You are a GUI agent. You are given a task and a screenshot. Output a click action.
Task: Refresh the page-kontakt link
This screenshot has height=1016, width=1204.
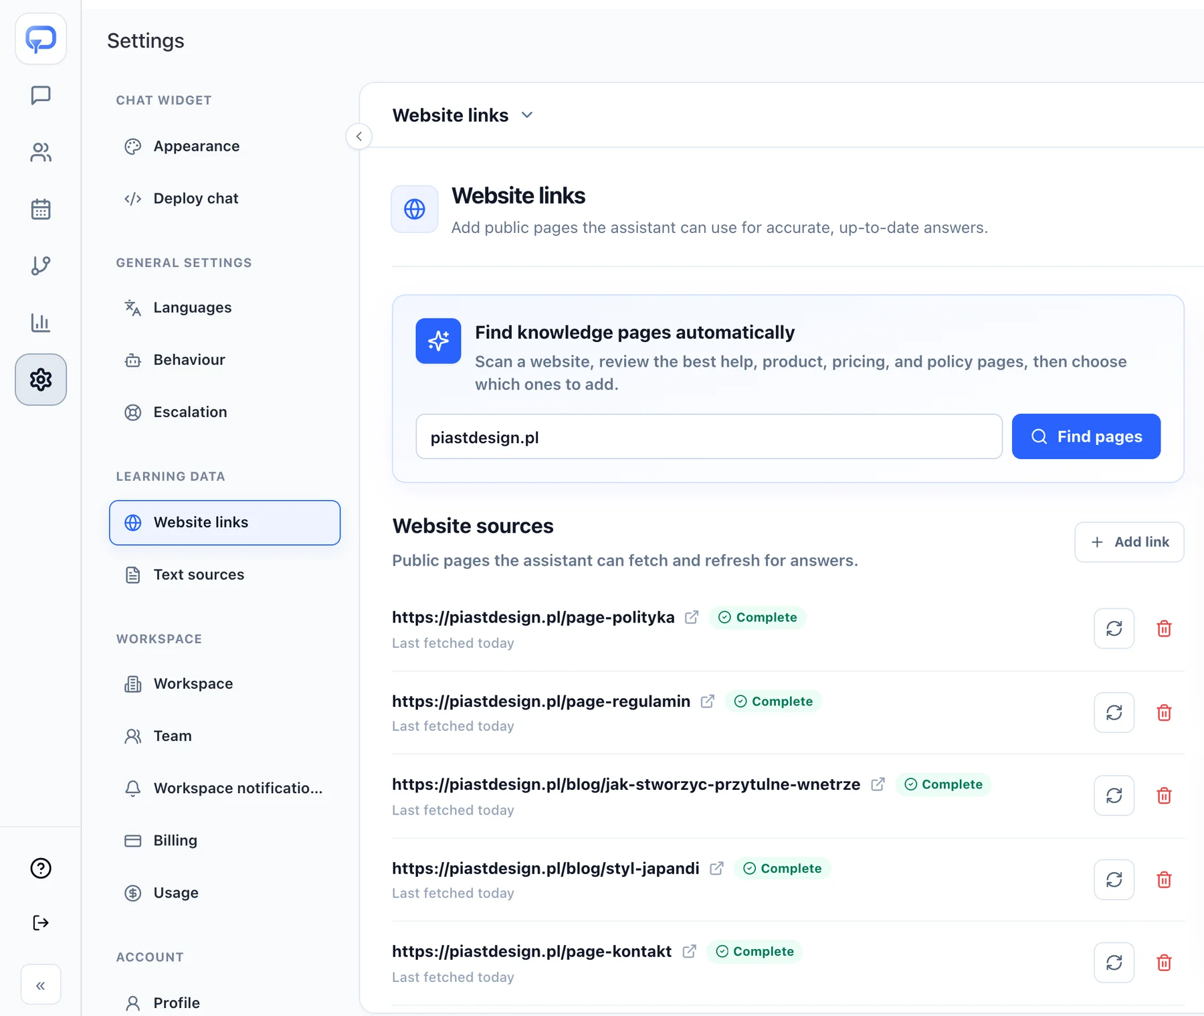[x=1114, y=962]
